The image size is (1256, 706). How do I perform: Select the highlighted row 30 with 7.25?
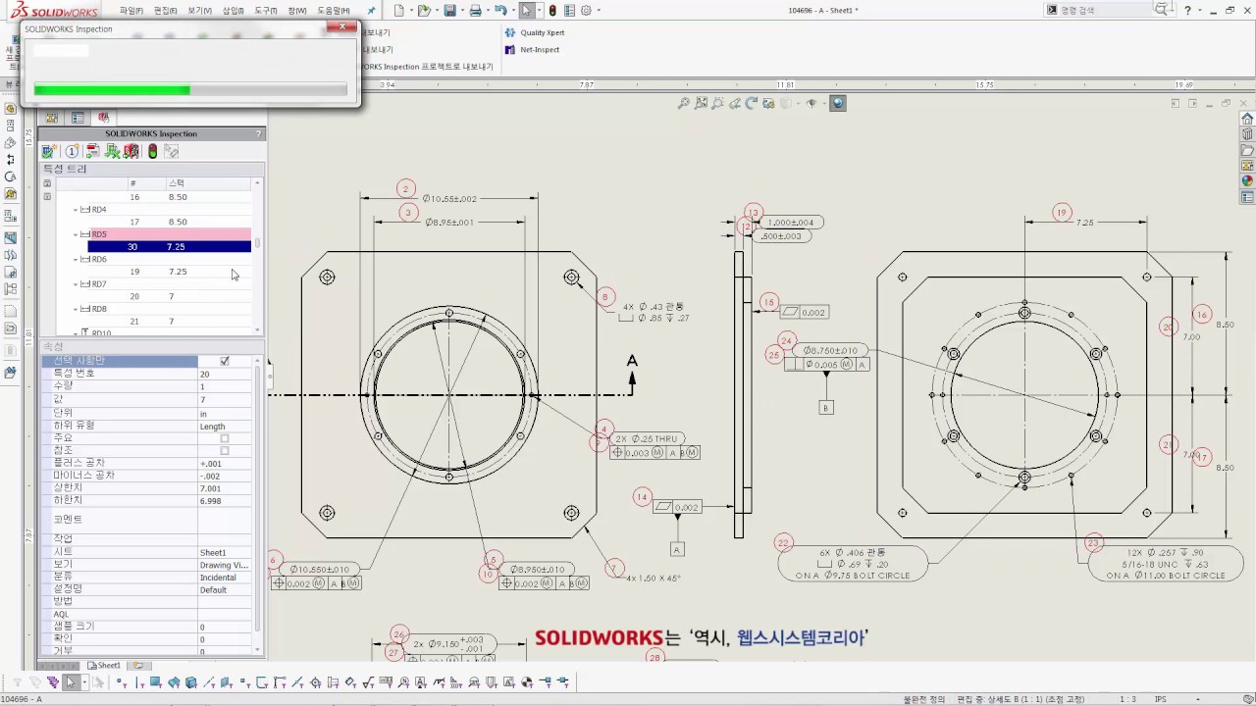coord(170,247)
